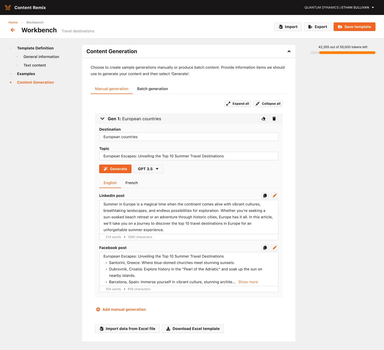Click the Expand all button

(238, 104)
